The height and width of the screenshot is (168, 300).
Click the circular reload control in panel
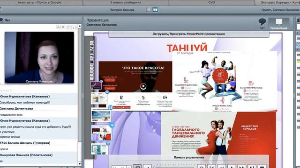[x=202, y=167]
